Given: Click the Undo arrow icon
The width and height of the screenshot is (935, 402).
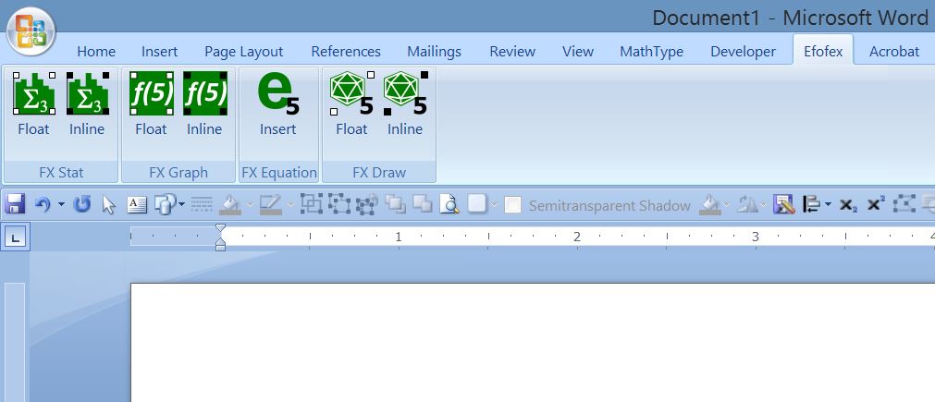Looking at the screenshot, I should (43, 205).
